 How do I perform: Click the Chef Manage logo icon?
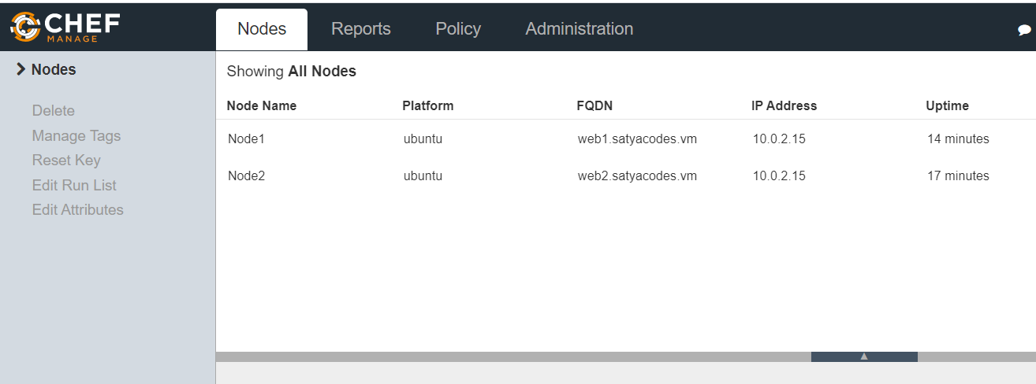[25, 27]
